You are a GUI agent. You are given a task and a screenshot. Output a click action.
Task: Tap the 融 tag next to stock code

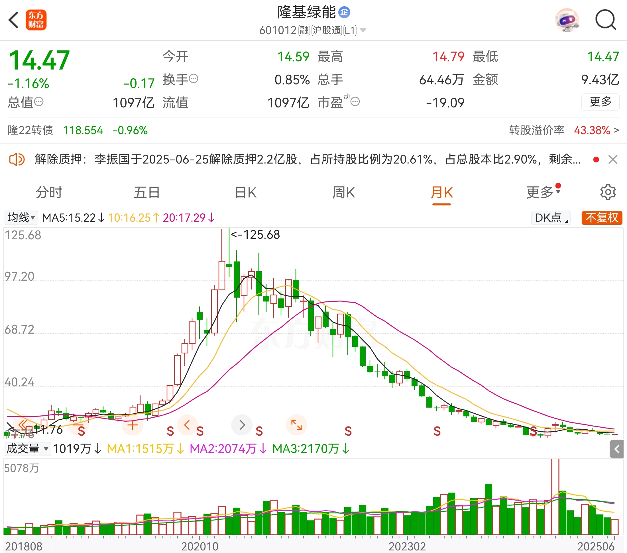(x=304, y=30)
